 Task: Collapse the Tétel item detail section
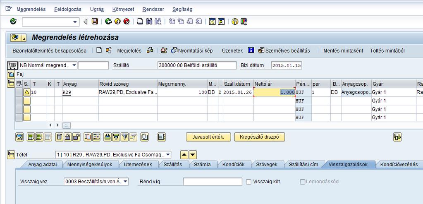(x=11, y=155)
